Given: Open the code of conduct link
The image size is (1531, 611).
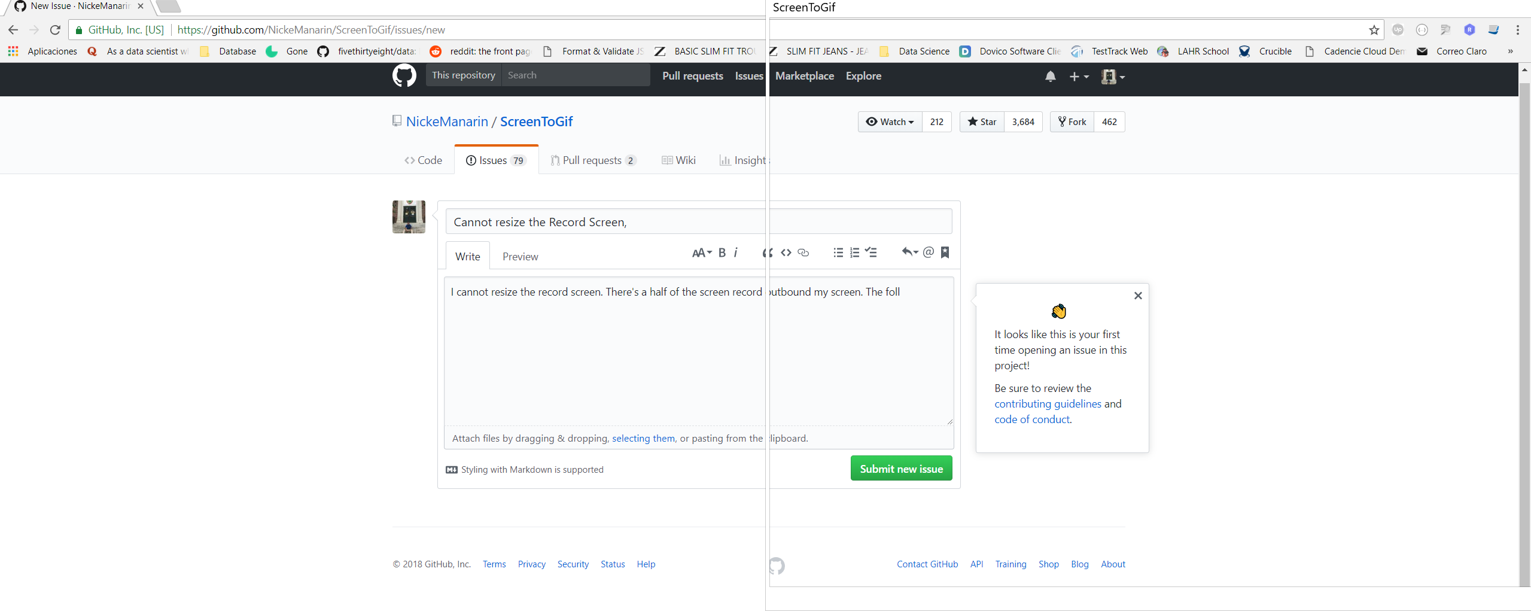Looking at the screenshot, I should pos(1032,420).
